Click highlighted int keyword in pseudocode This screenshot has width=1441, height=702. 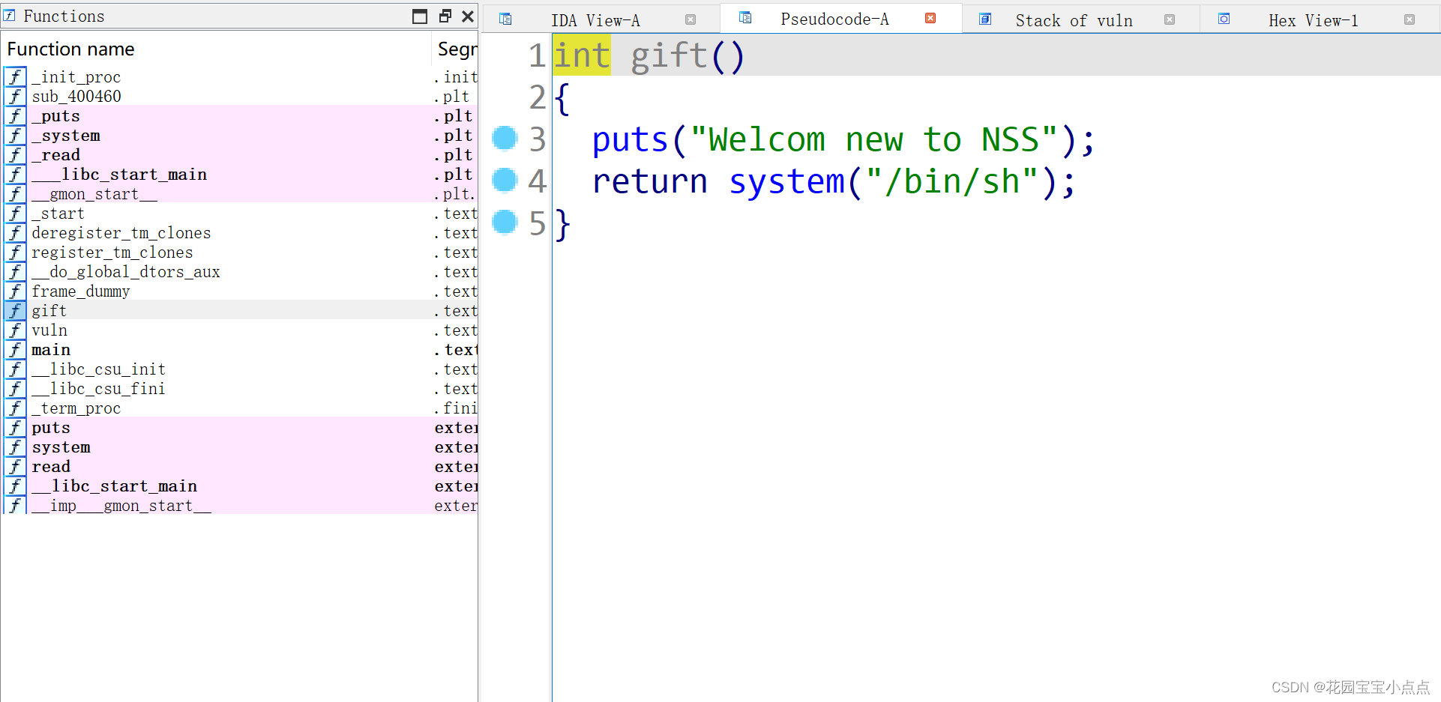pyautogui.click(x=582, y=55)
